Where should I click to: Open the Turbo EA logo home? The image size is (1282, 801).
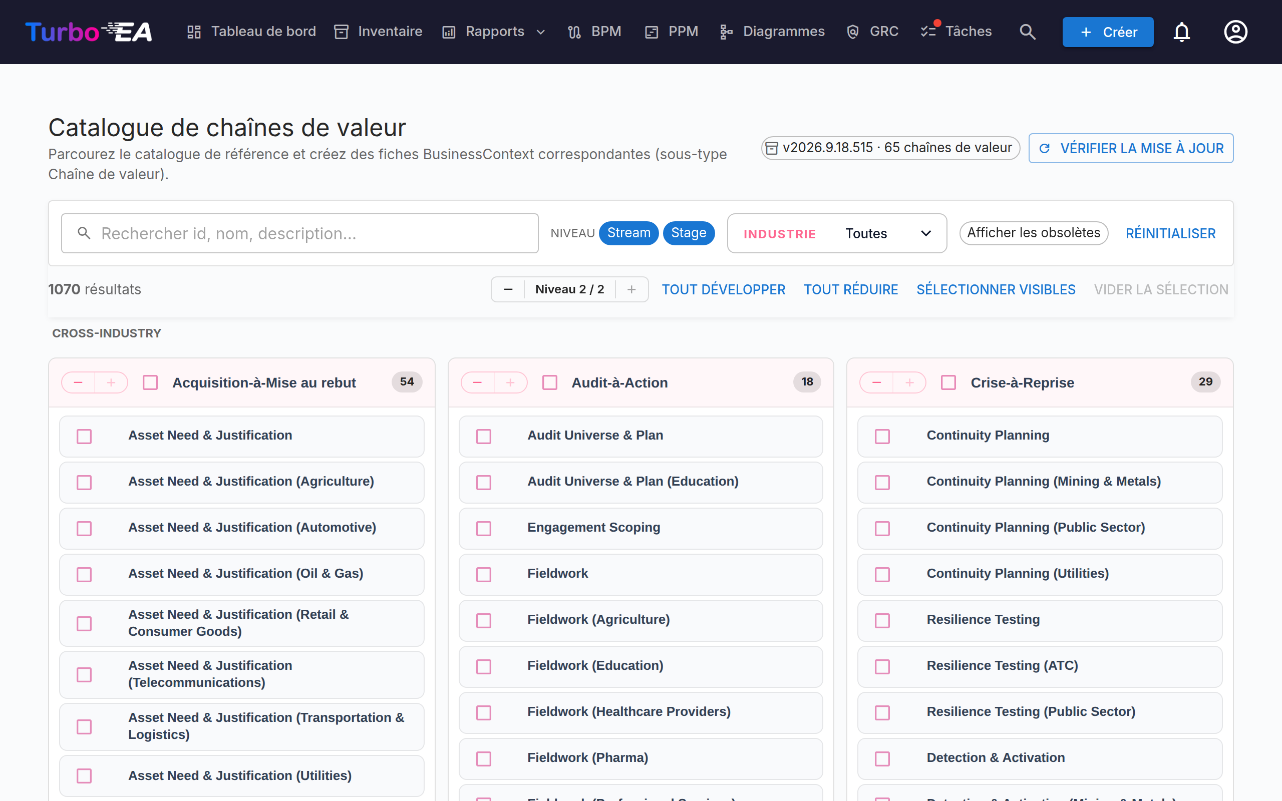[89, 32]
